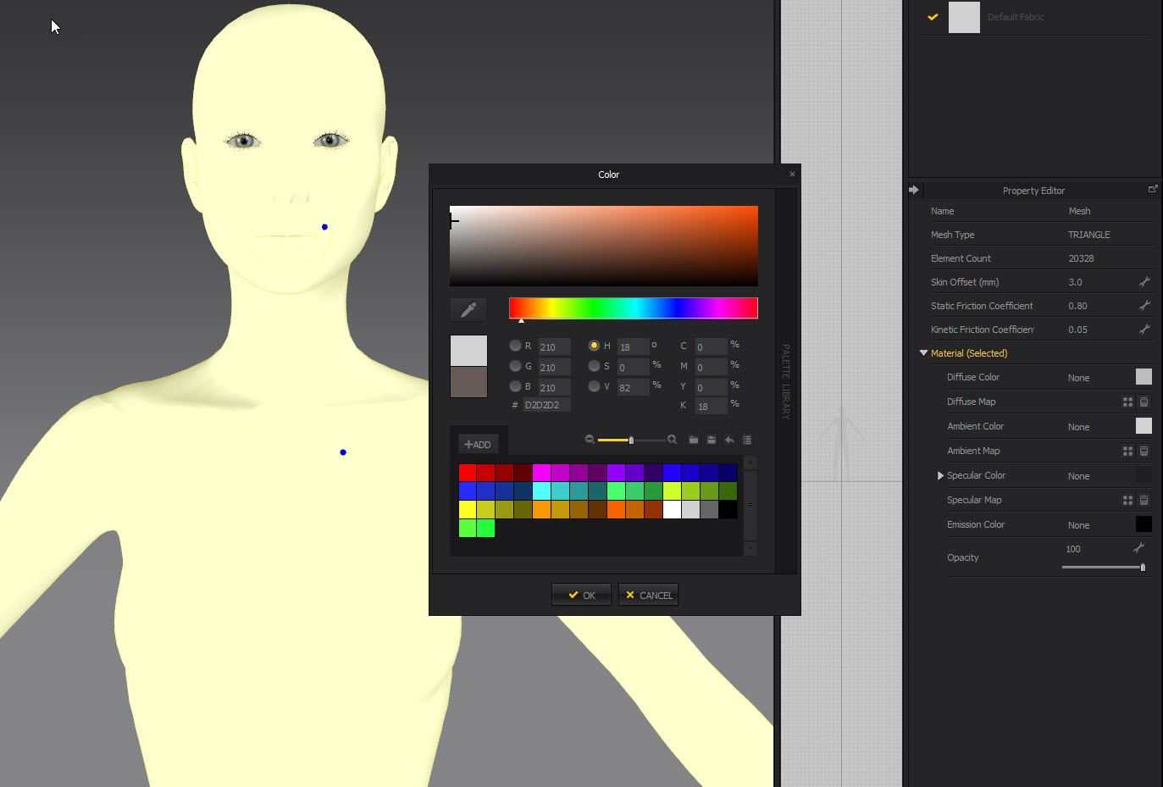The width and height of the screenshot is (1163, 787).
Task: Click the new color light gray preview
Action: (x=468, y=351)
